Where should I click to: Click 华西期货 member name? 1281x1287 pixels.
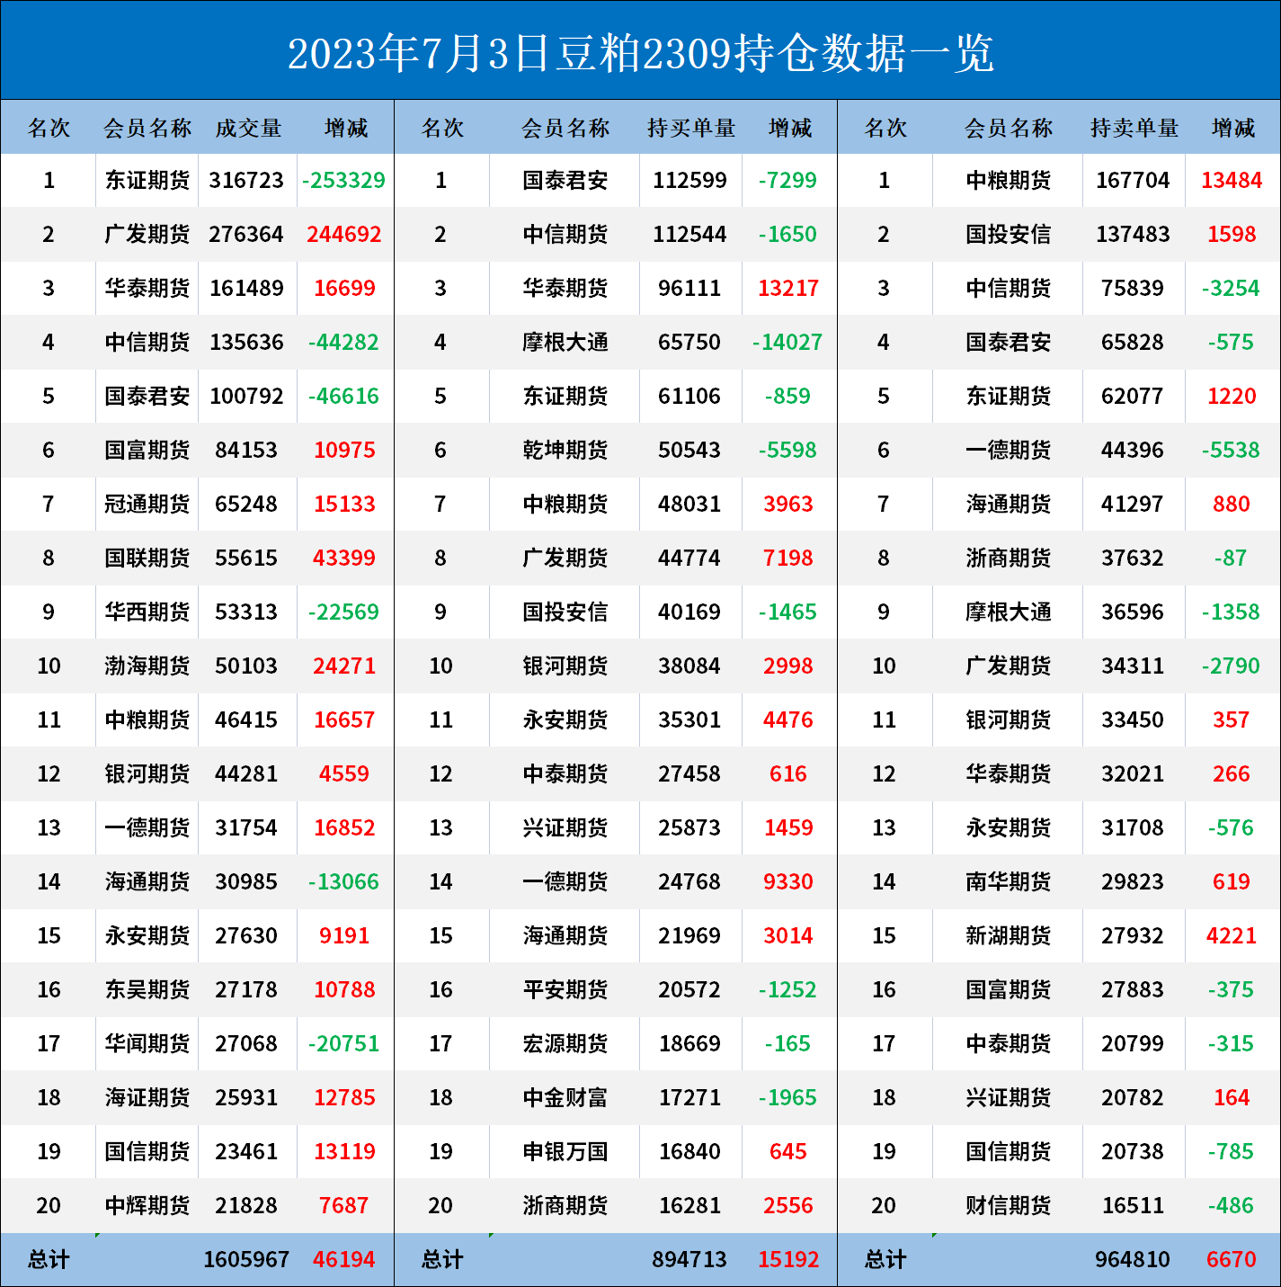click(147, 612)
